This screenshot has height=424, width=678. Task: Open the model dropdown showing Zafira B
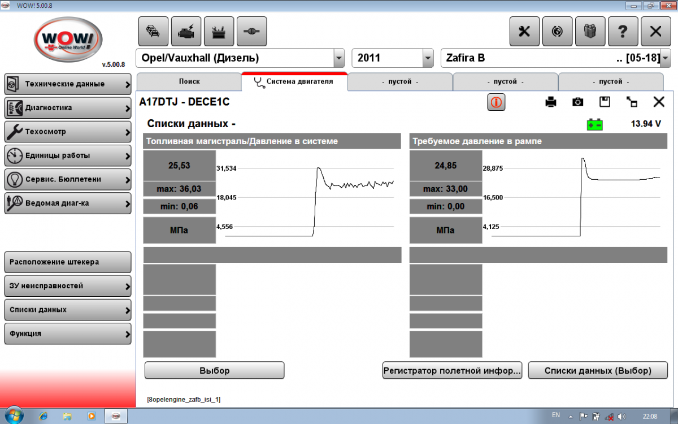pyautogui.click(x=666, y=58)
